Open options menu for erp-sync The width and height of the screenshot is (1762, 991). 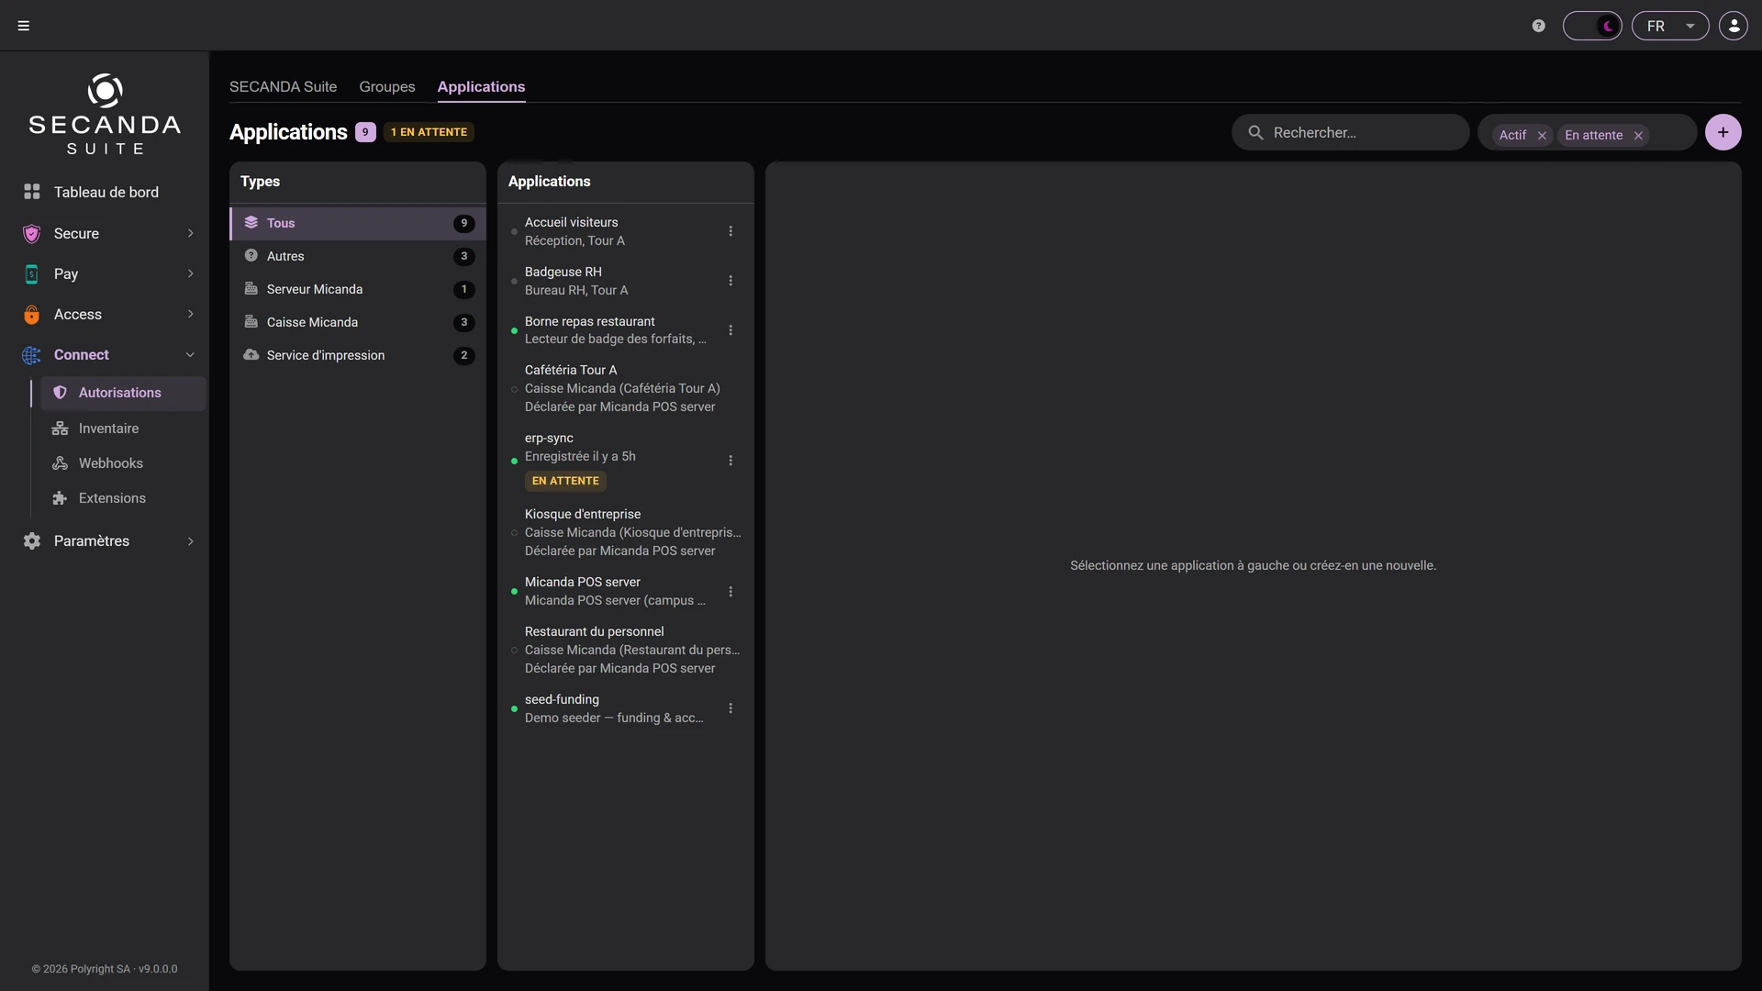point(730,461)
